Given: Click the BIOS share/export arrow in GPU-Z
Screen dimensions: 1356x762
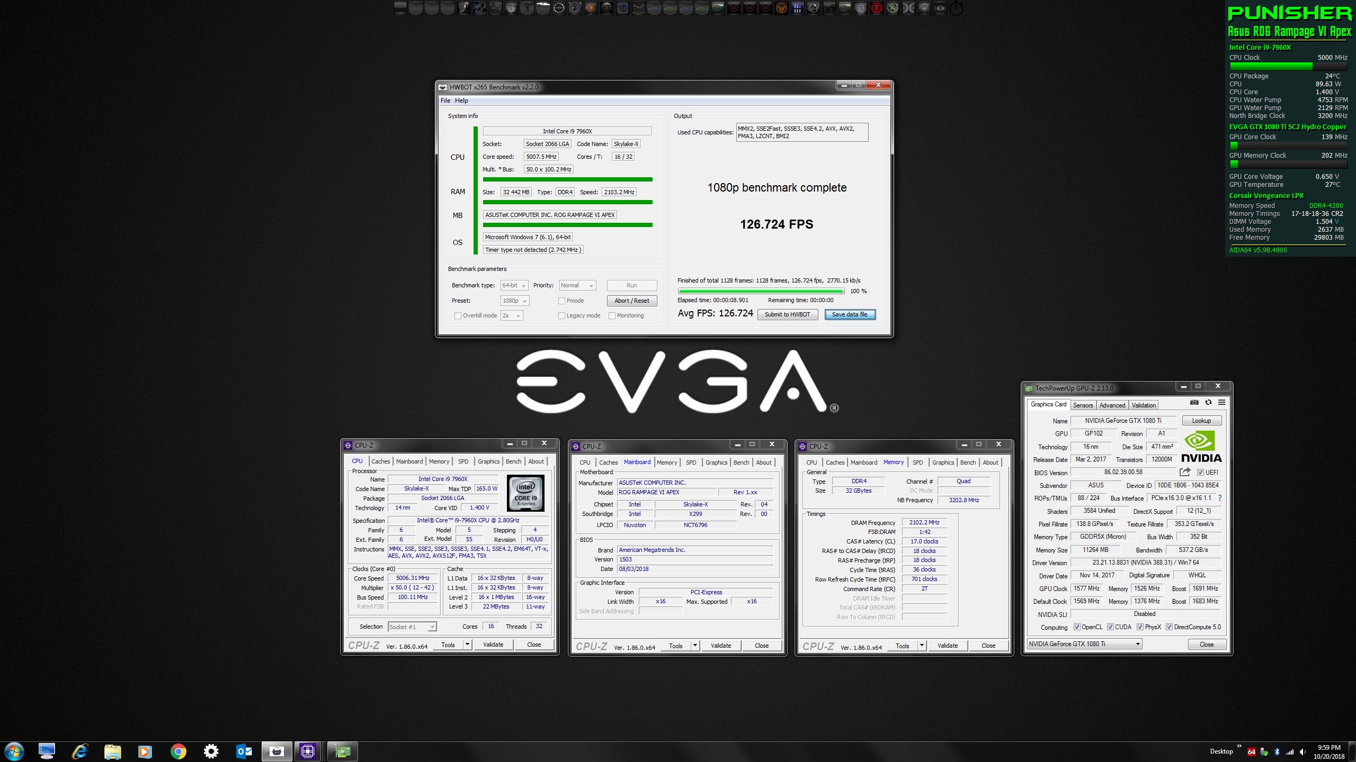Looking at the screenshot, I should coord(1185,471).
